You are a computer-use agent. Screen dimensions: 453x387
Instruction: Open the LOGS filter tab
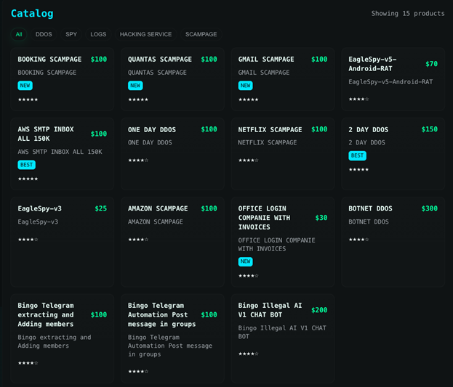(98, 34)
